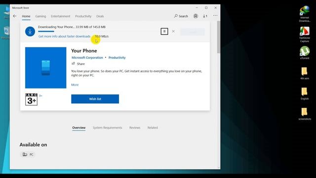Image resolution: width=316 pixels, height=178 pixels.
Task: Close the Microsoft Store window
Action: 215,8
